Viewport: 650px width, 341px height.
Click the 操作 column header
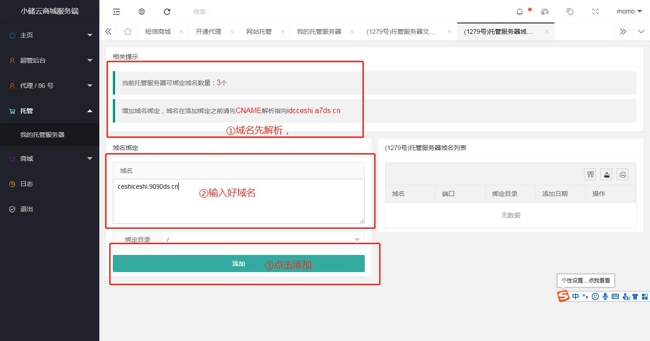[x=611, y=194]
